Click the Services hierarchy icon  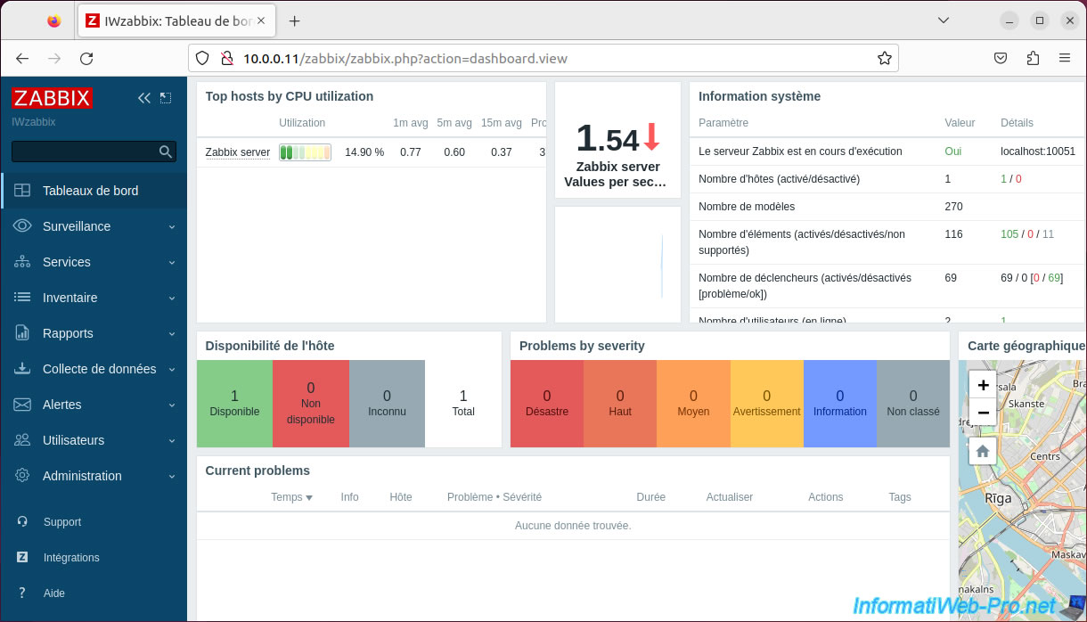(x=23, y=262)
